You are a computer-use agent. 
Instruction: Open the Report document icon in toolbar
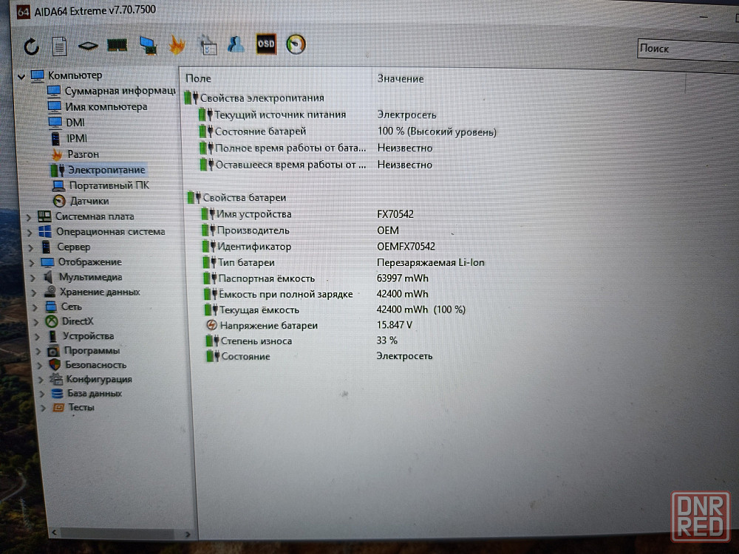[x=59, y=46]
